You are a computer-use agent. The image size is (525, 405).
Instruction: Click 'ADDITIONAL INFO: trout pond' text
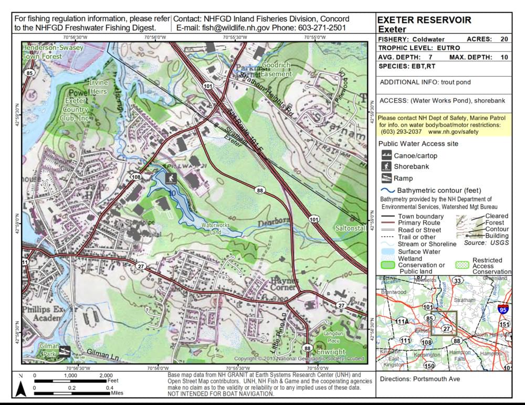pyautogui.click(x=425, y=82)
